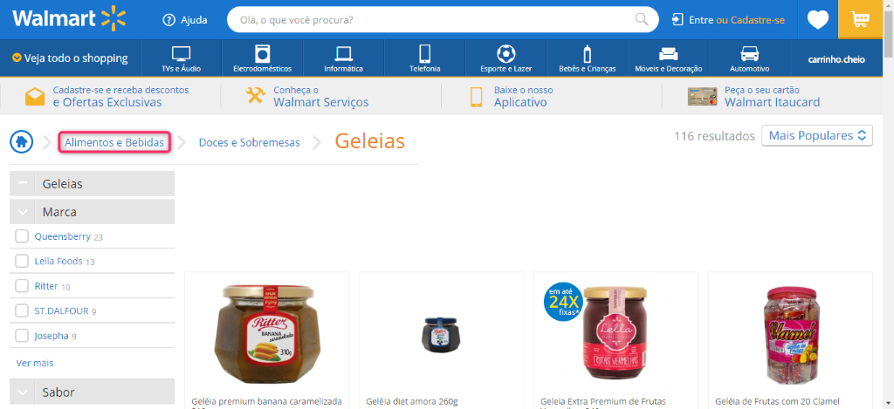Click the Alimentos e Bebidas breadcrumb link

(114, 142)
